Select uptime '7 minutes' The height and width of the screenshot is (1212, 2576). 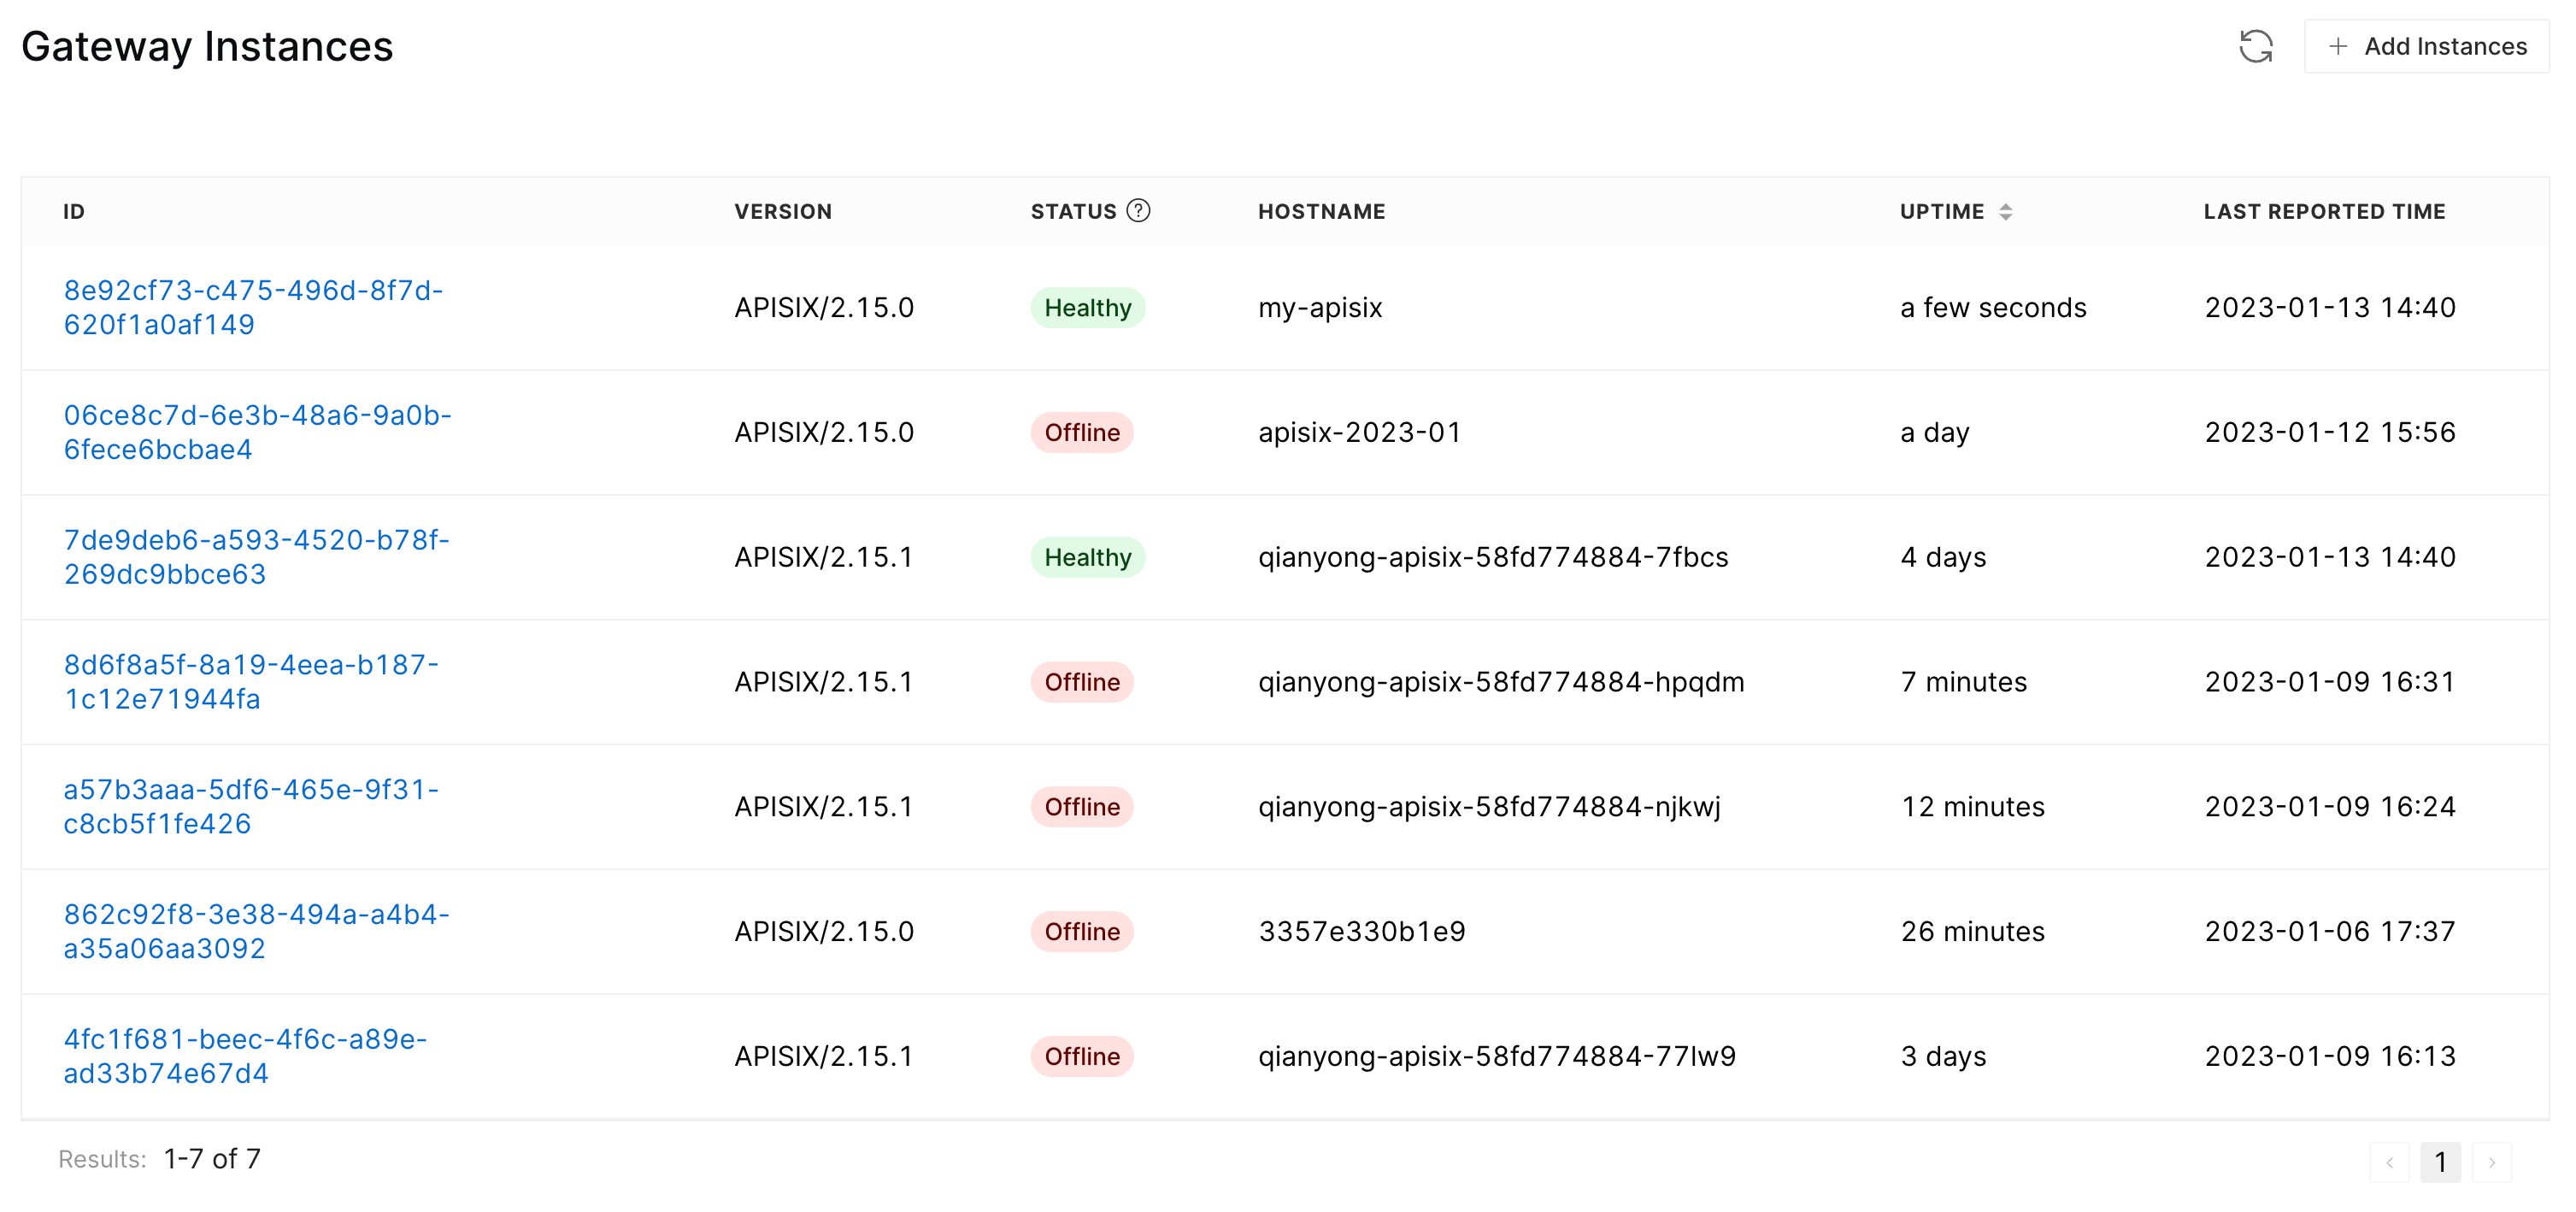(x=1963, y=683)
